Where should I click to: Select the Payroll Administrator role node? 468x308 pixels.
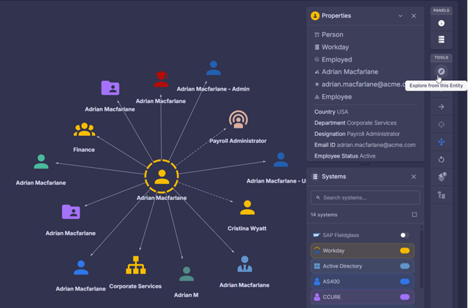[x=238, y=121]
